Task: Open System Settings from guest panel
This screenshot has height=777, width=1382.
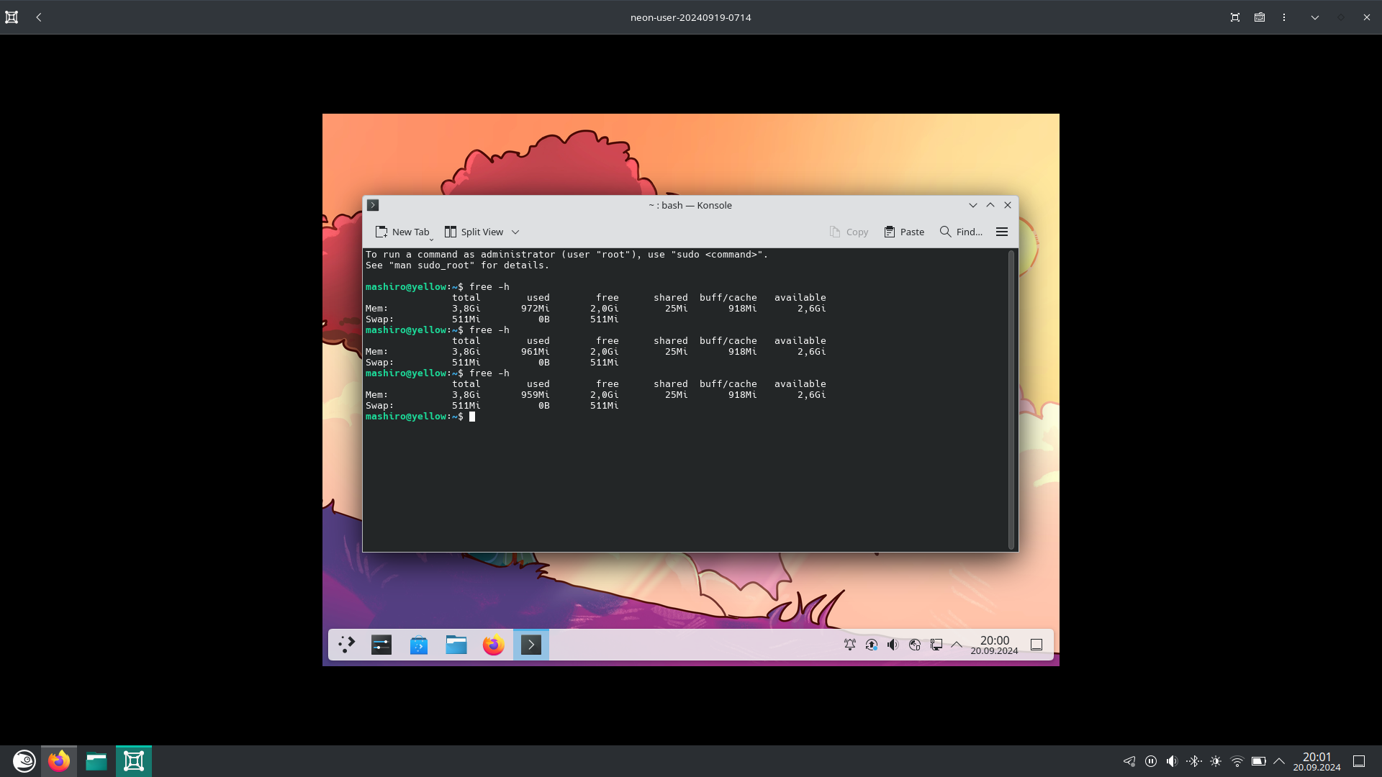Action: (381, 645)
